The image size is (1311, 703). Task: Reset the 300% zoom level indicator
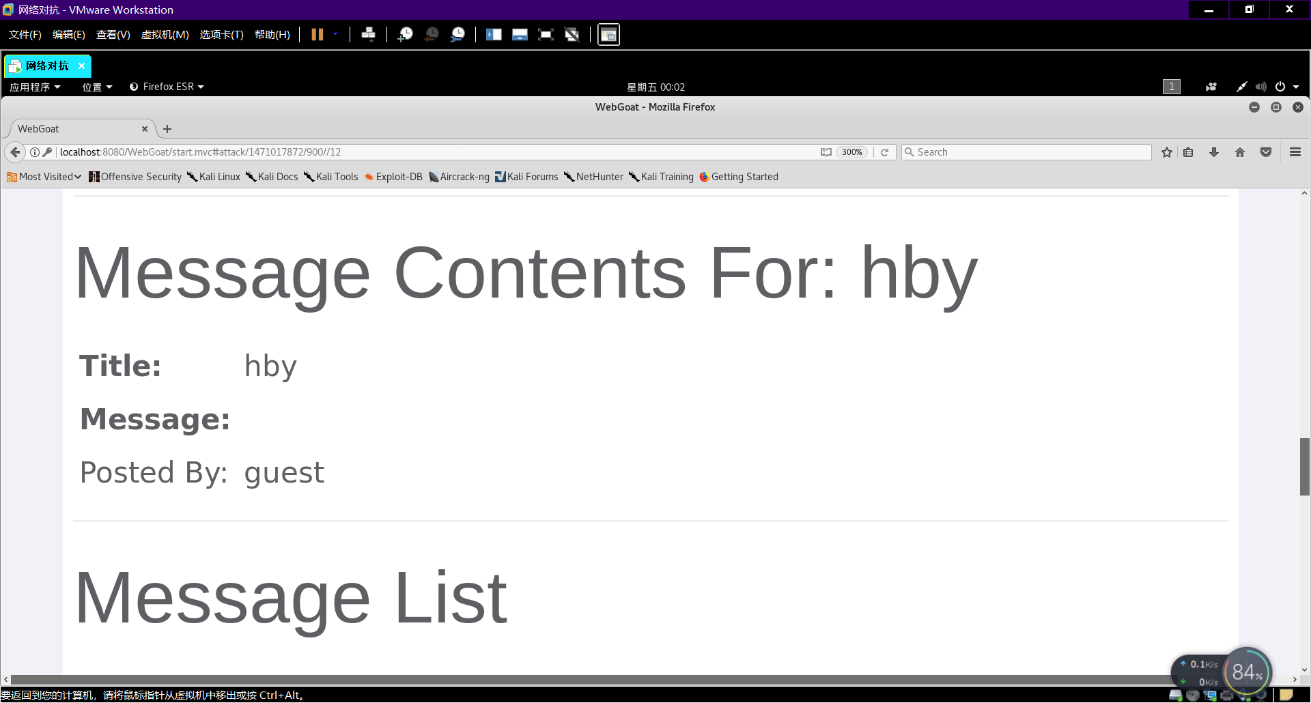[851, 152]
